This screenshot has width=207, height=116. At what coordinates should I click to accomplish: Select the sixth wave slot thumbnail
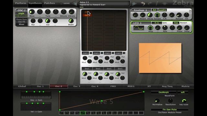[88, 113]
